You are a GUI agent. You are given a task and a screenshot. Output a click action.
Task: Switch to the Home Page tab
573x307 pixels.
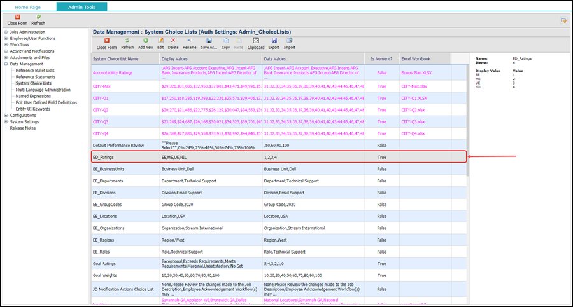pyautogui.click(x=28, y=6)
